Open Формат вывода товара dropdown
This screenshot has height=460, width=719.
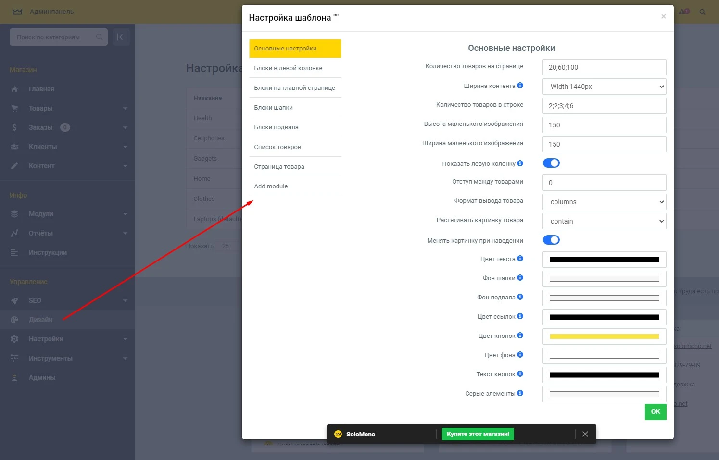click(x=604, y=202)
